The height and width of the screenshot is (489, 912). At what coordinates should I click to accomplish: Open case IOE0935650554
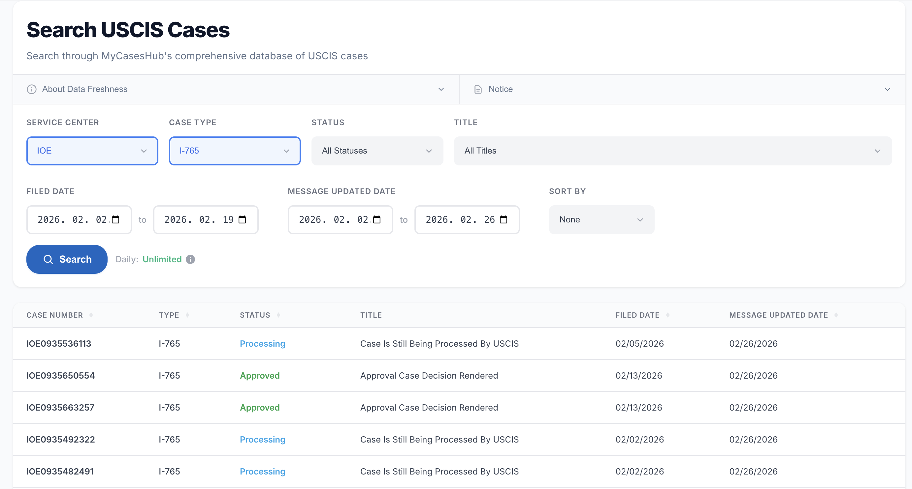(x=60, y=375)
